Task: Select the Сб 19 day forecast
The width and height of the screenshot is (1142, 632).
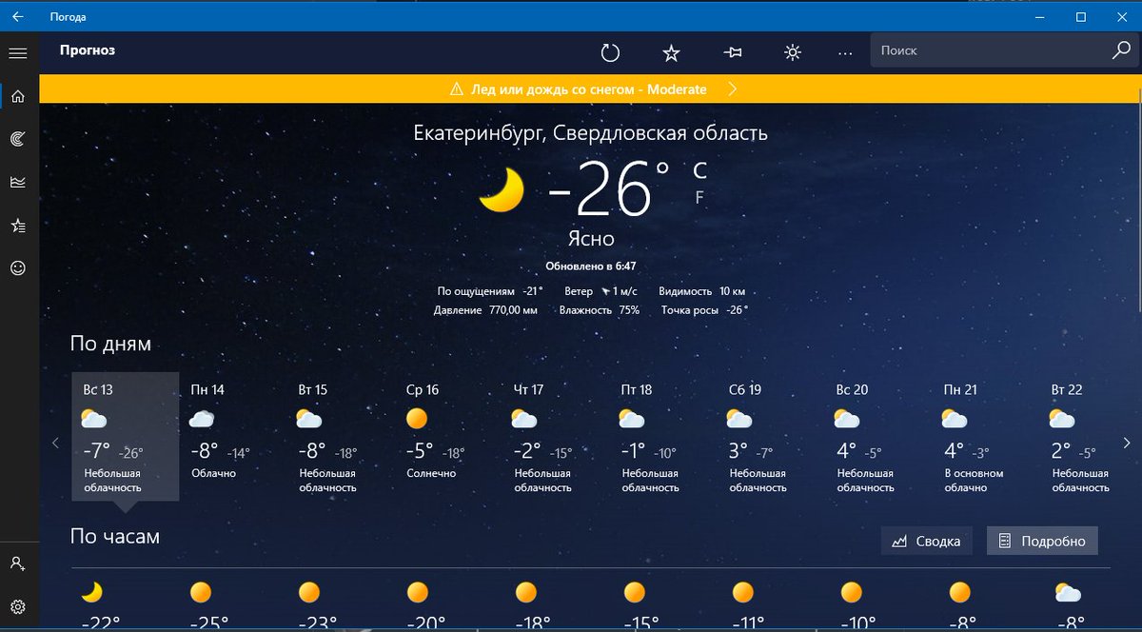Action: 771,436
